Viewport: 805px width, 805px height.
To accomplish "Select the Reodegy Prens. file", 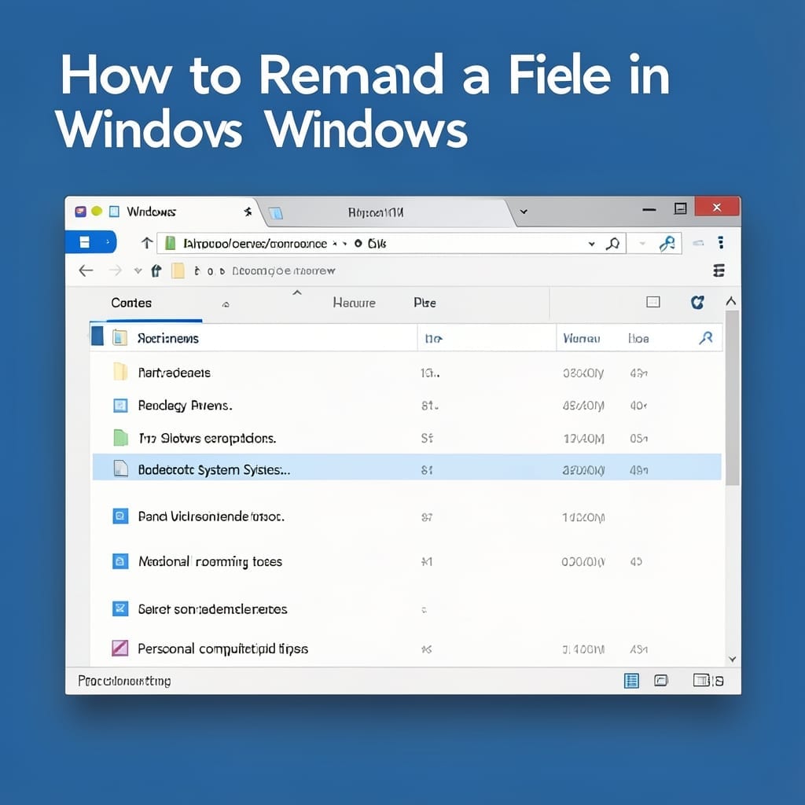I will (x=406, y=406).
